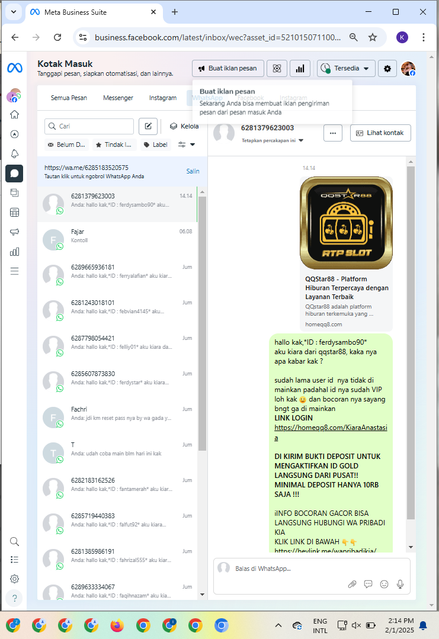Click the taskbar volume muted icon
The width and height of the screenshot is (439, 639).
[x=356, y=625]
